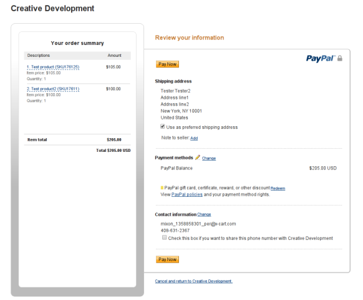The image size is (363, 300).
Task: Cancel and return to Creative Development
Action: click(194, 281)
